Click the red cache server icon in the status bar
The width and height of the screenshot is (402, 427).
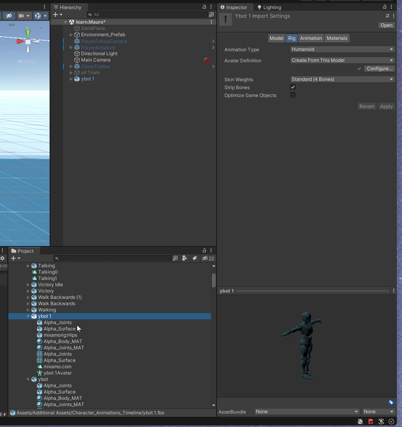coord(371,421)
